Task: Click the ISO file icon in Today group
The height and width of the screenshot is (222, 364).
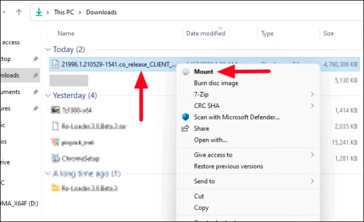Action: click(54, 64)
